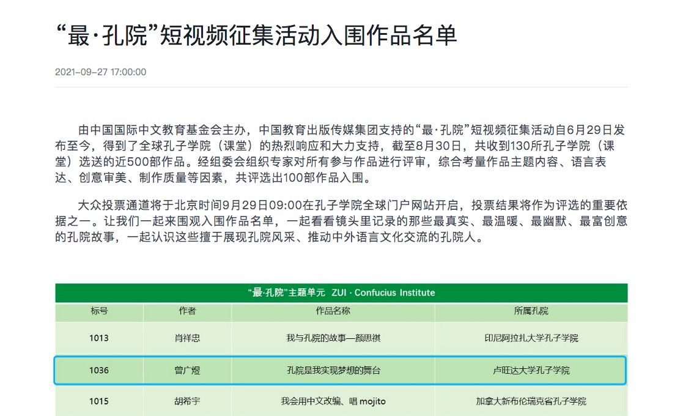
Task: Click the first paragraph starting with 由中国国际中文教育基金会主办
Action: [x=341, y=154]
